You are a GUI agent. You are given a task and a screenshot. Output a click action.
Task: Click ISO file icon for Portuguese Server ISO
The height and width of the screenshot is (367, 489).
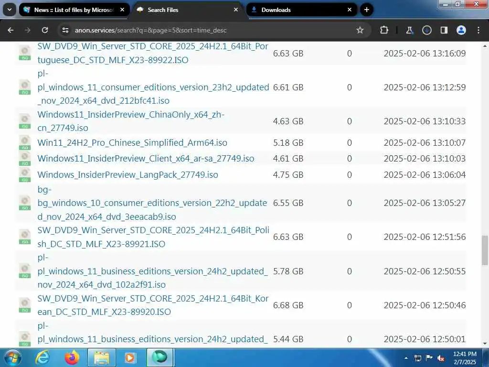pyautogui.click(x=25, y=53)
